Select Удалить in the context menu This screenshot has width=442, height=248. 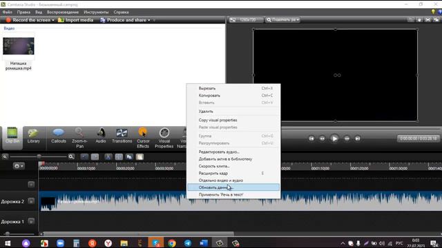(233, 112)
